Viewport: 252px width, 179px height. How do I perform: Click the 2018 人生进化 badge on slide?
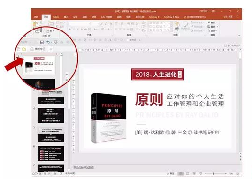point(158,75)
